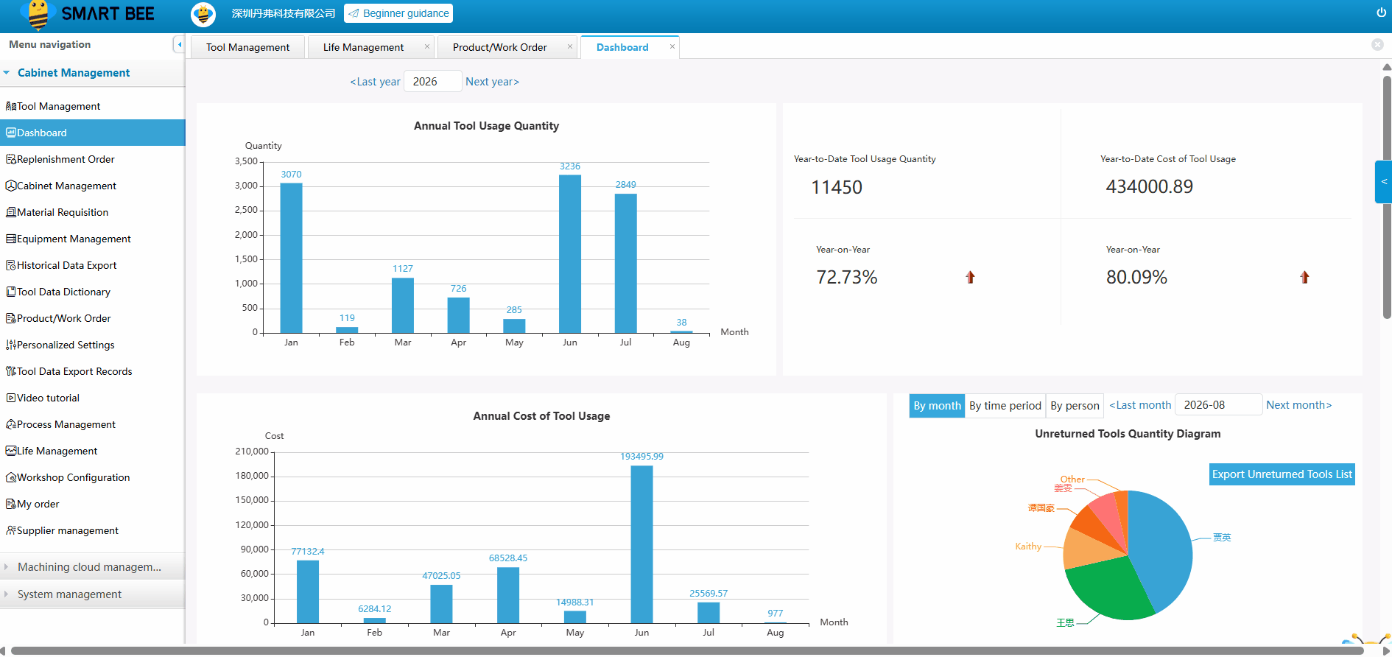Click the 2026-08 month field
The width and height of the screenshot is (1392, 657).
point(1219,405)
